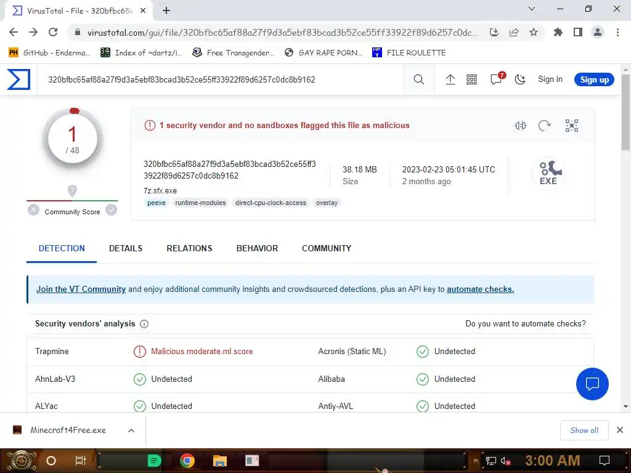Click the browser forward arrow
The width and height of the screenshot is (631, 473).
(33, 32)
